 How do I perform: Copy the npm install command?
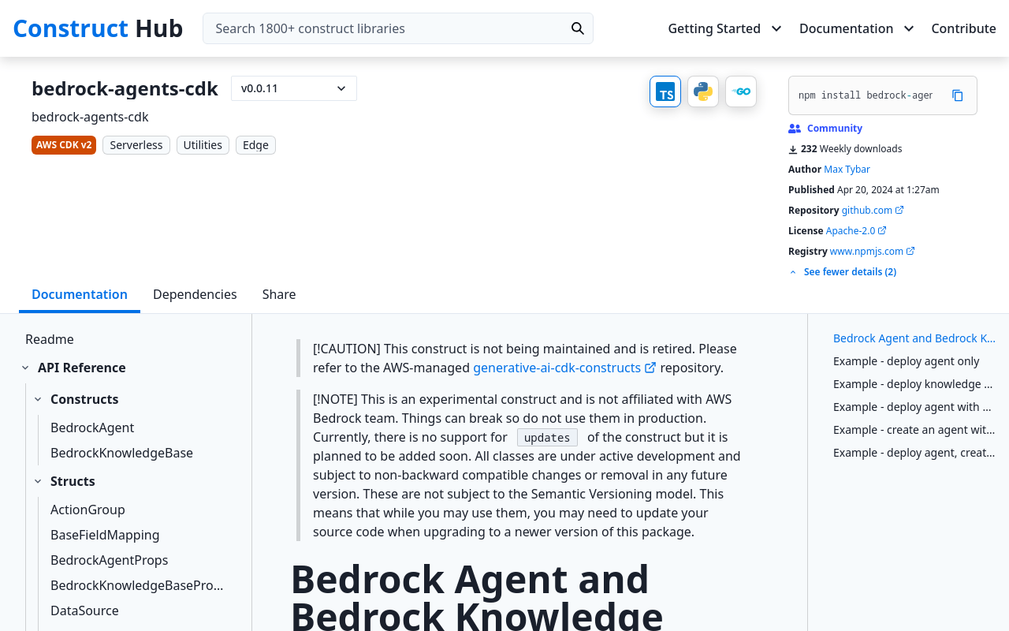(x=958, y=95)
